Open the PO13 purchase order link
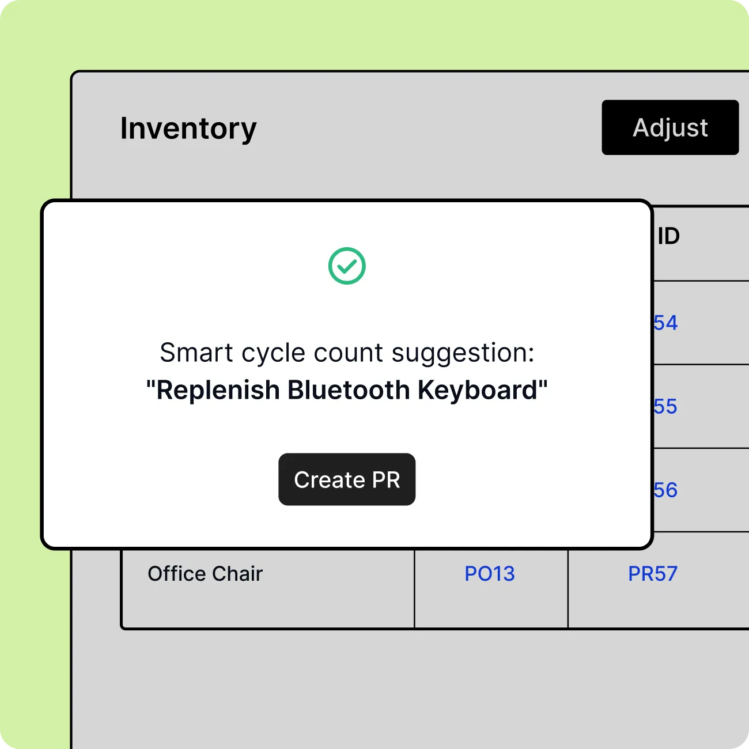The image size is (749, 749). coord(490,574)
